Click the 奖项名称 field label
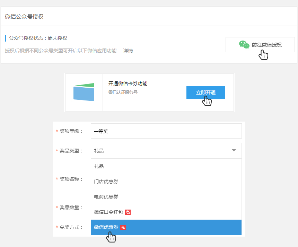The height and width of the screenshot is (247, 298). point(71,179)
